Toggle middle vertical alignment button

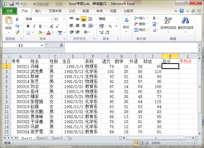click(78, 19)
